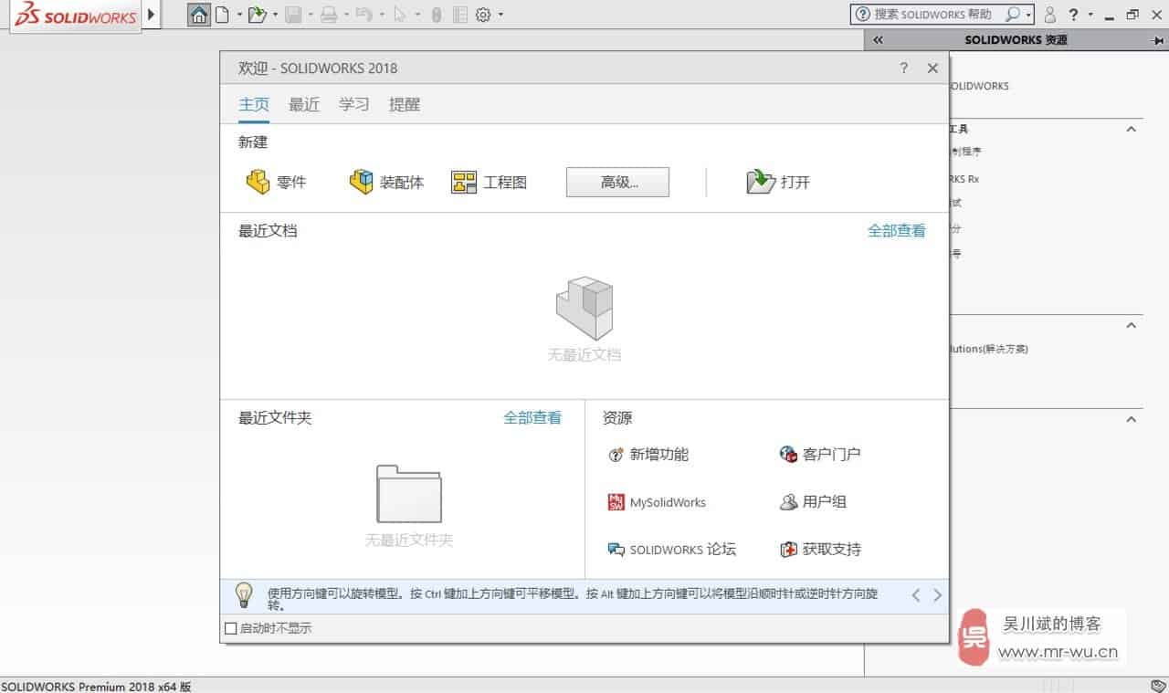
Task: Collapse the third section chevron in the 资源 pane
Action: click(x=1131, y=419)
